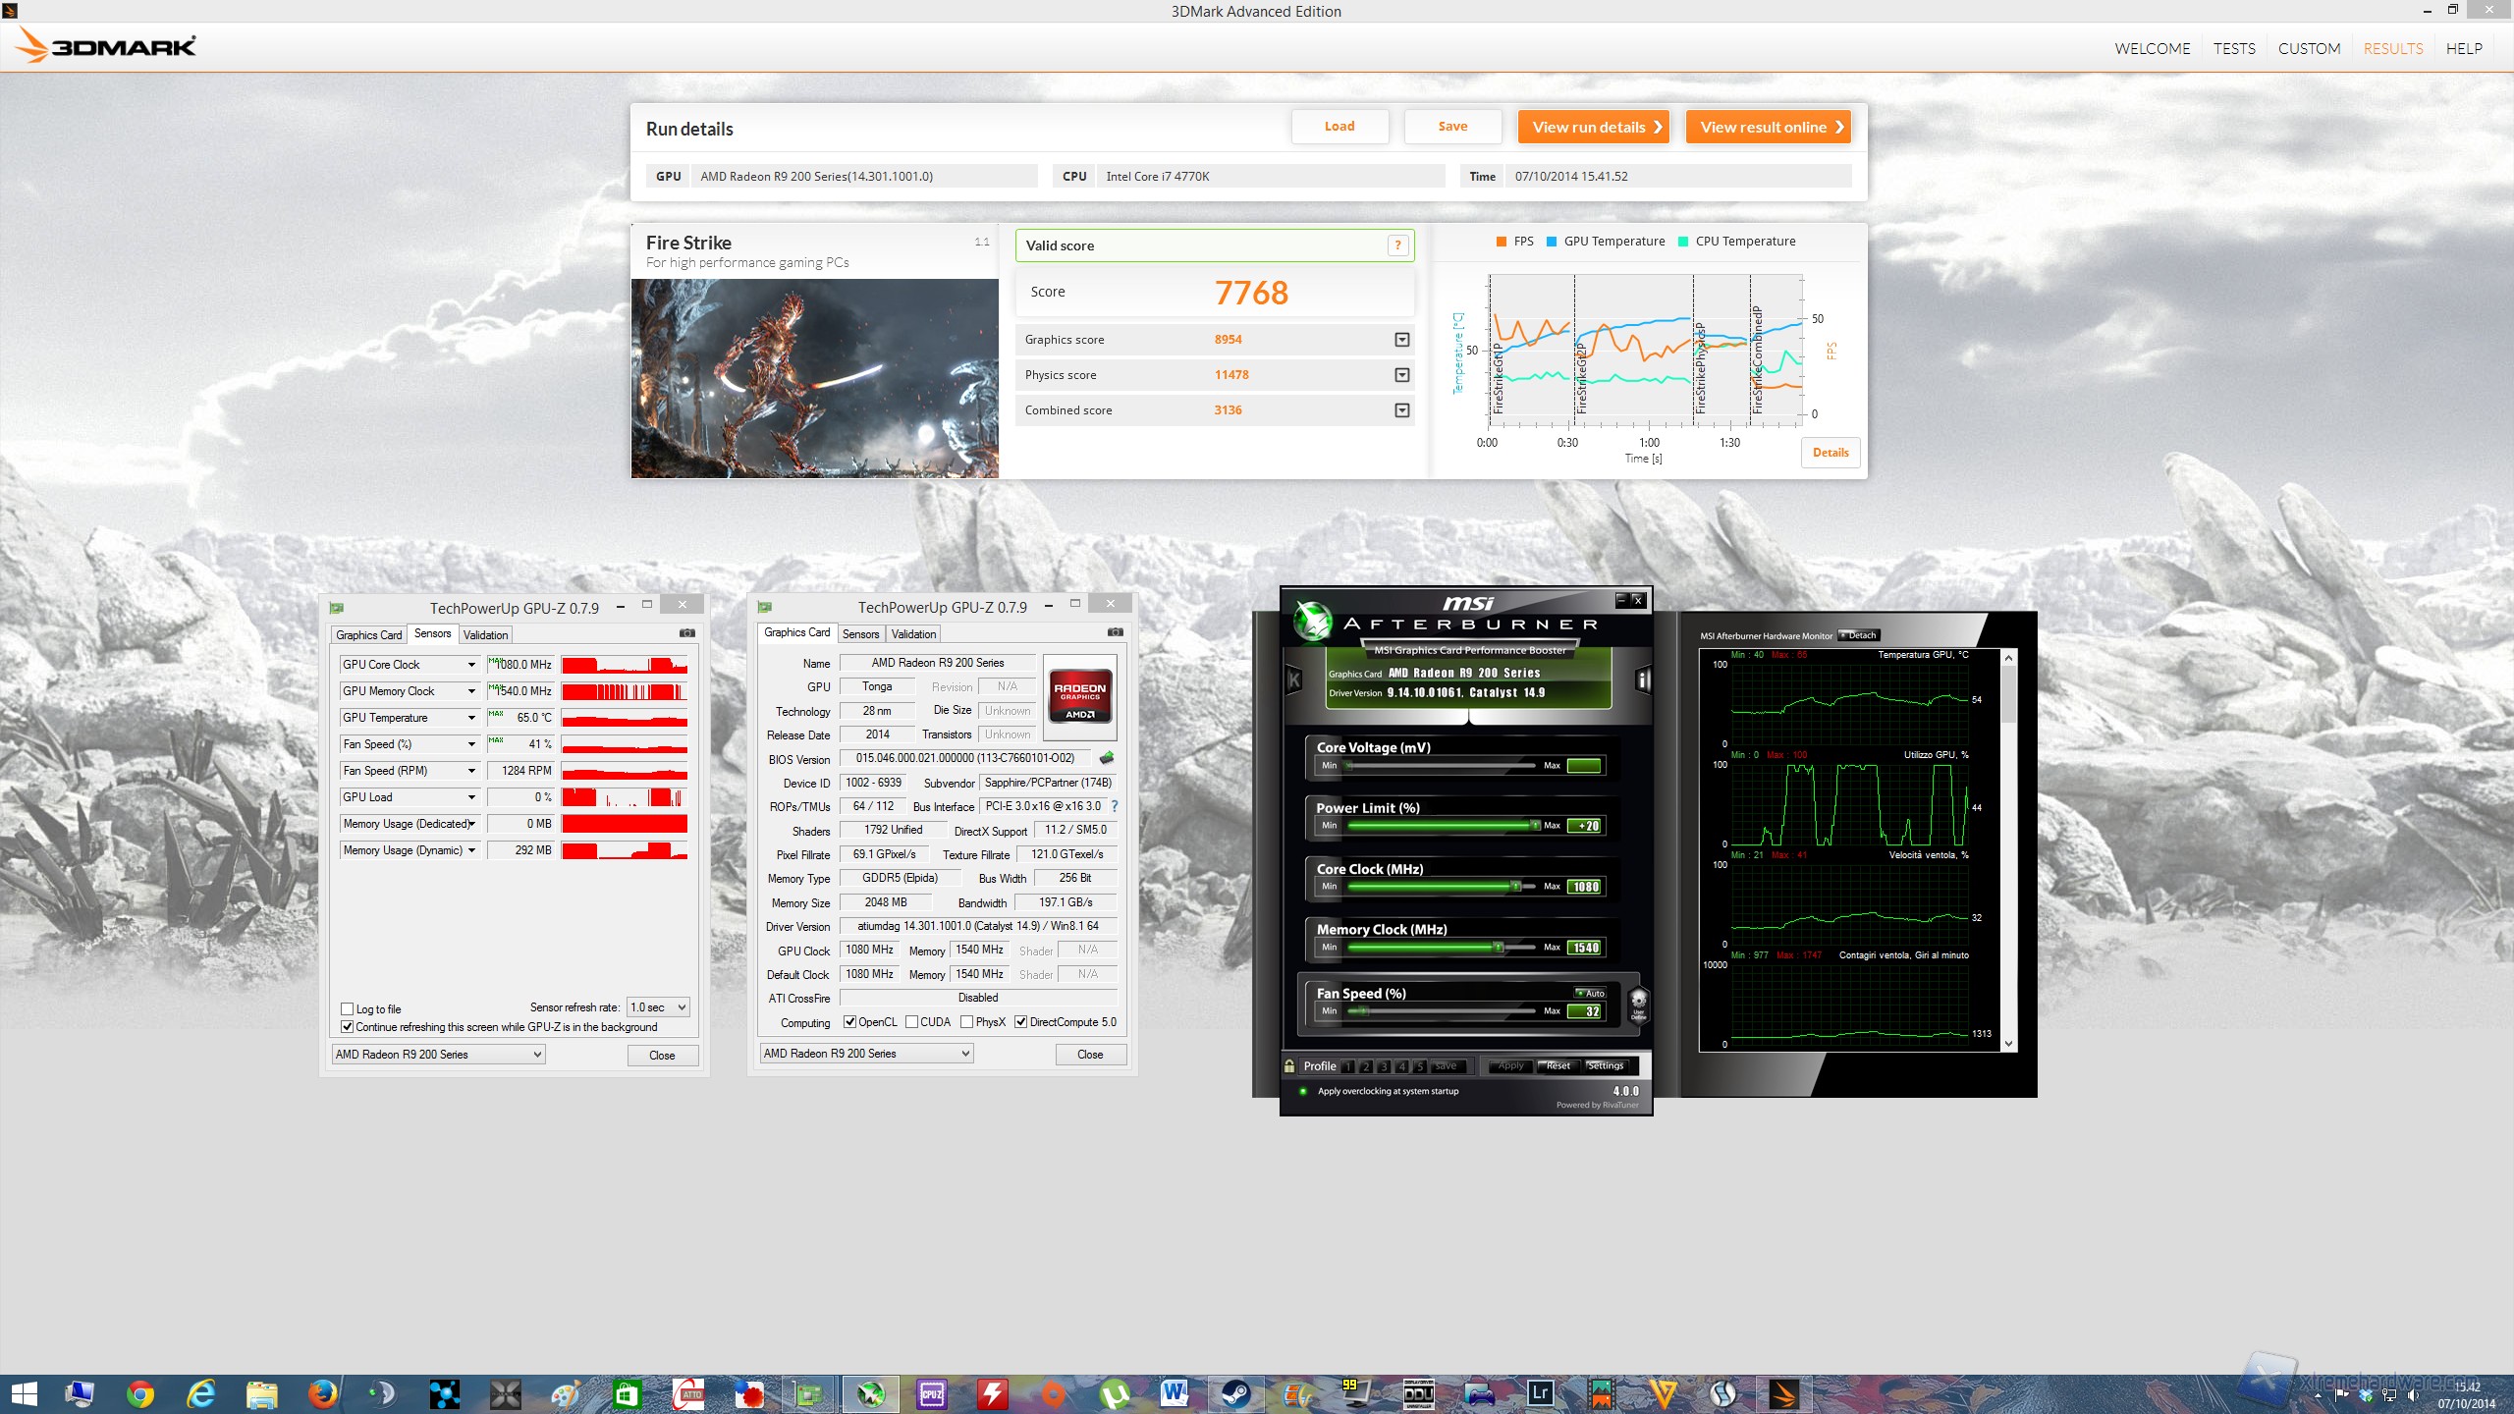This screenshot has width=2514, height=1414.
Task: Click the BIOS save chip icon in GPU-Z
Action: [1107, 758]
